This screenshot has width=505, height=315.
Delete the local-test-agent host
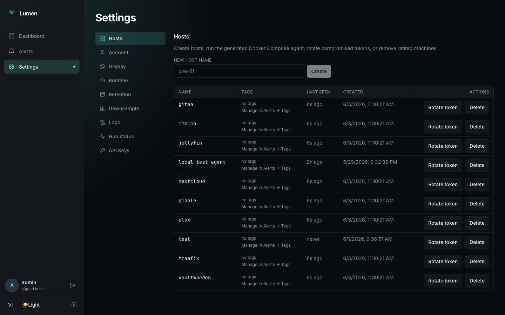pos(477,165)
